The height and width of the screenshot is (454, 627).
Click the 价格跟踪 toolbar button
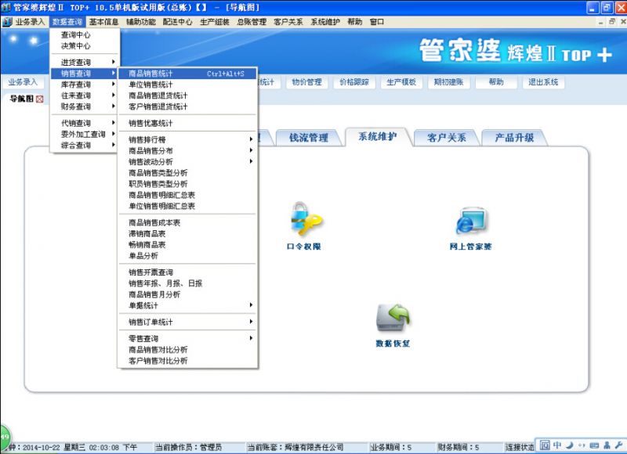pyautogui.click(x=354, y=82)
